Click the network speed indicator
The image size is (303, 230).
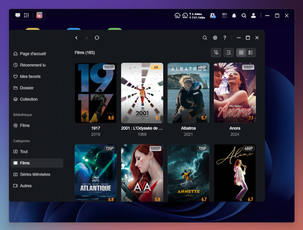tap(197, 16)
